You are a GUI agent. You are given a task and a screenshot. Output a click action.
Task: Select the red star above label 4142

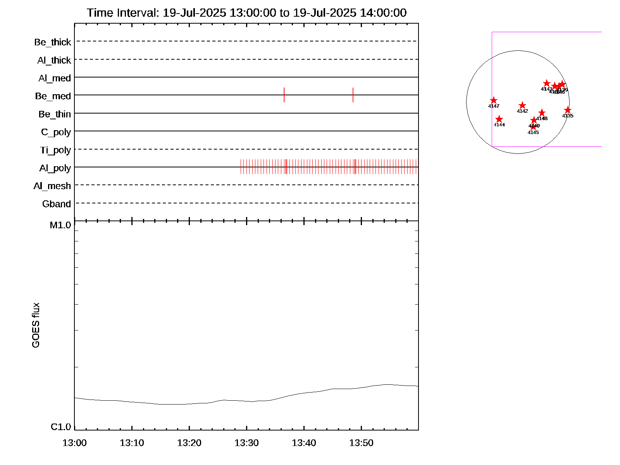click(522, 105)
